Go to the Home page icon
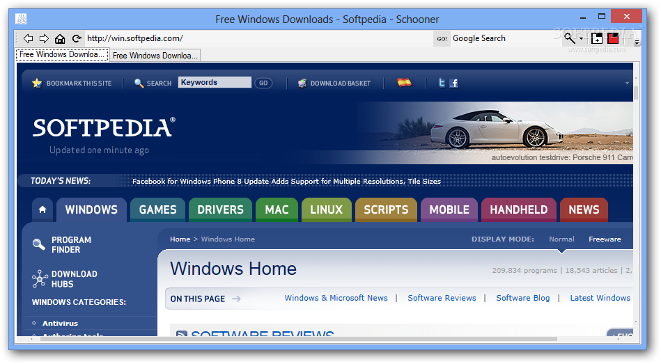This screenshot has width=661, height=364. pyautogui.click(x=60, y=39)
